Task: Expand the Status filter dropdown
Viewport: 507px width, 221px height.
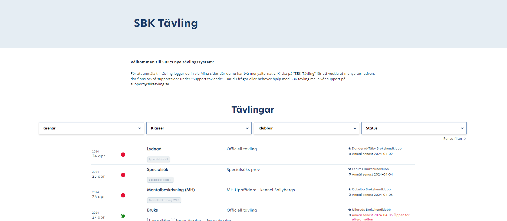Action: [x=414, y=128]
